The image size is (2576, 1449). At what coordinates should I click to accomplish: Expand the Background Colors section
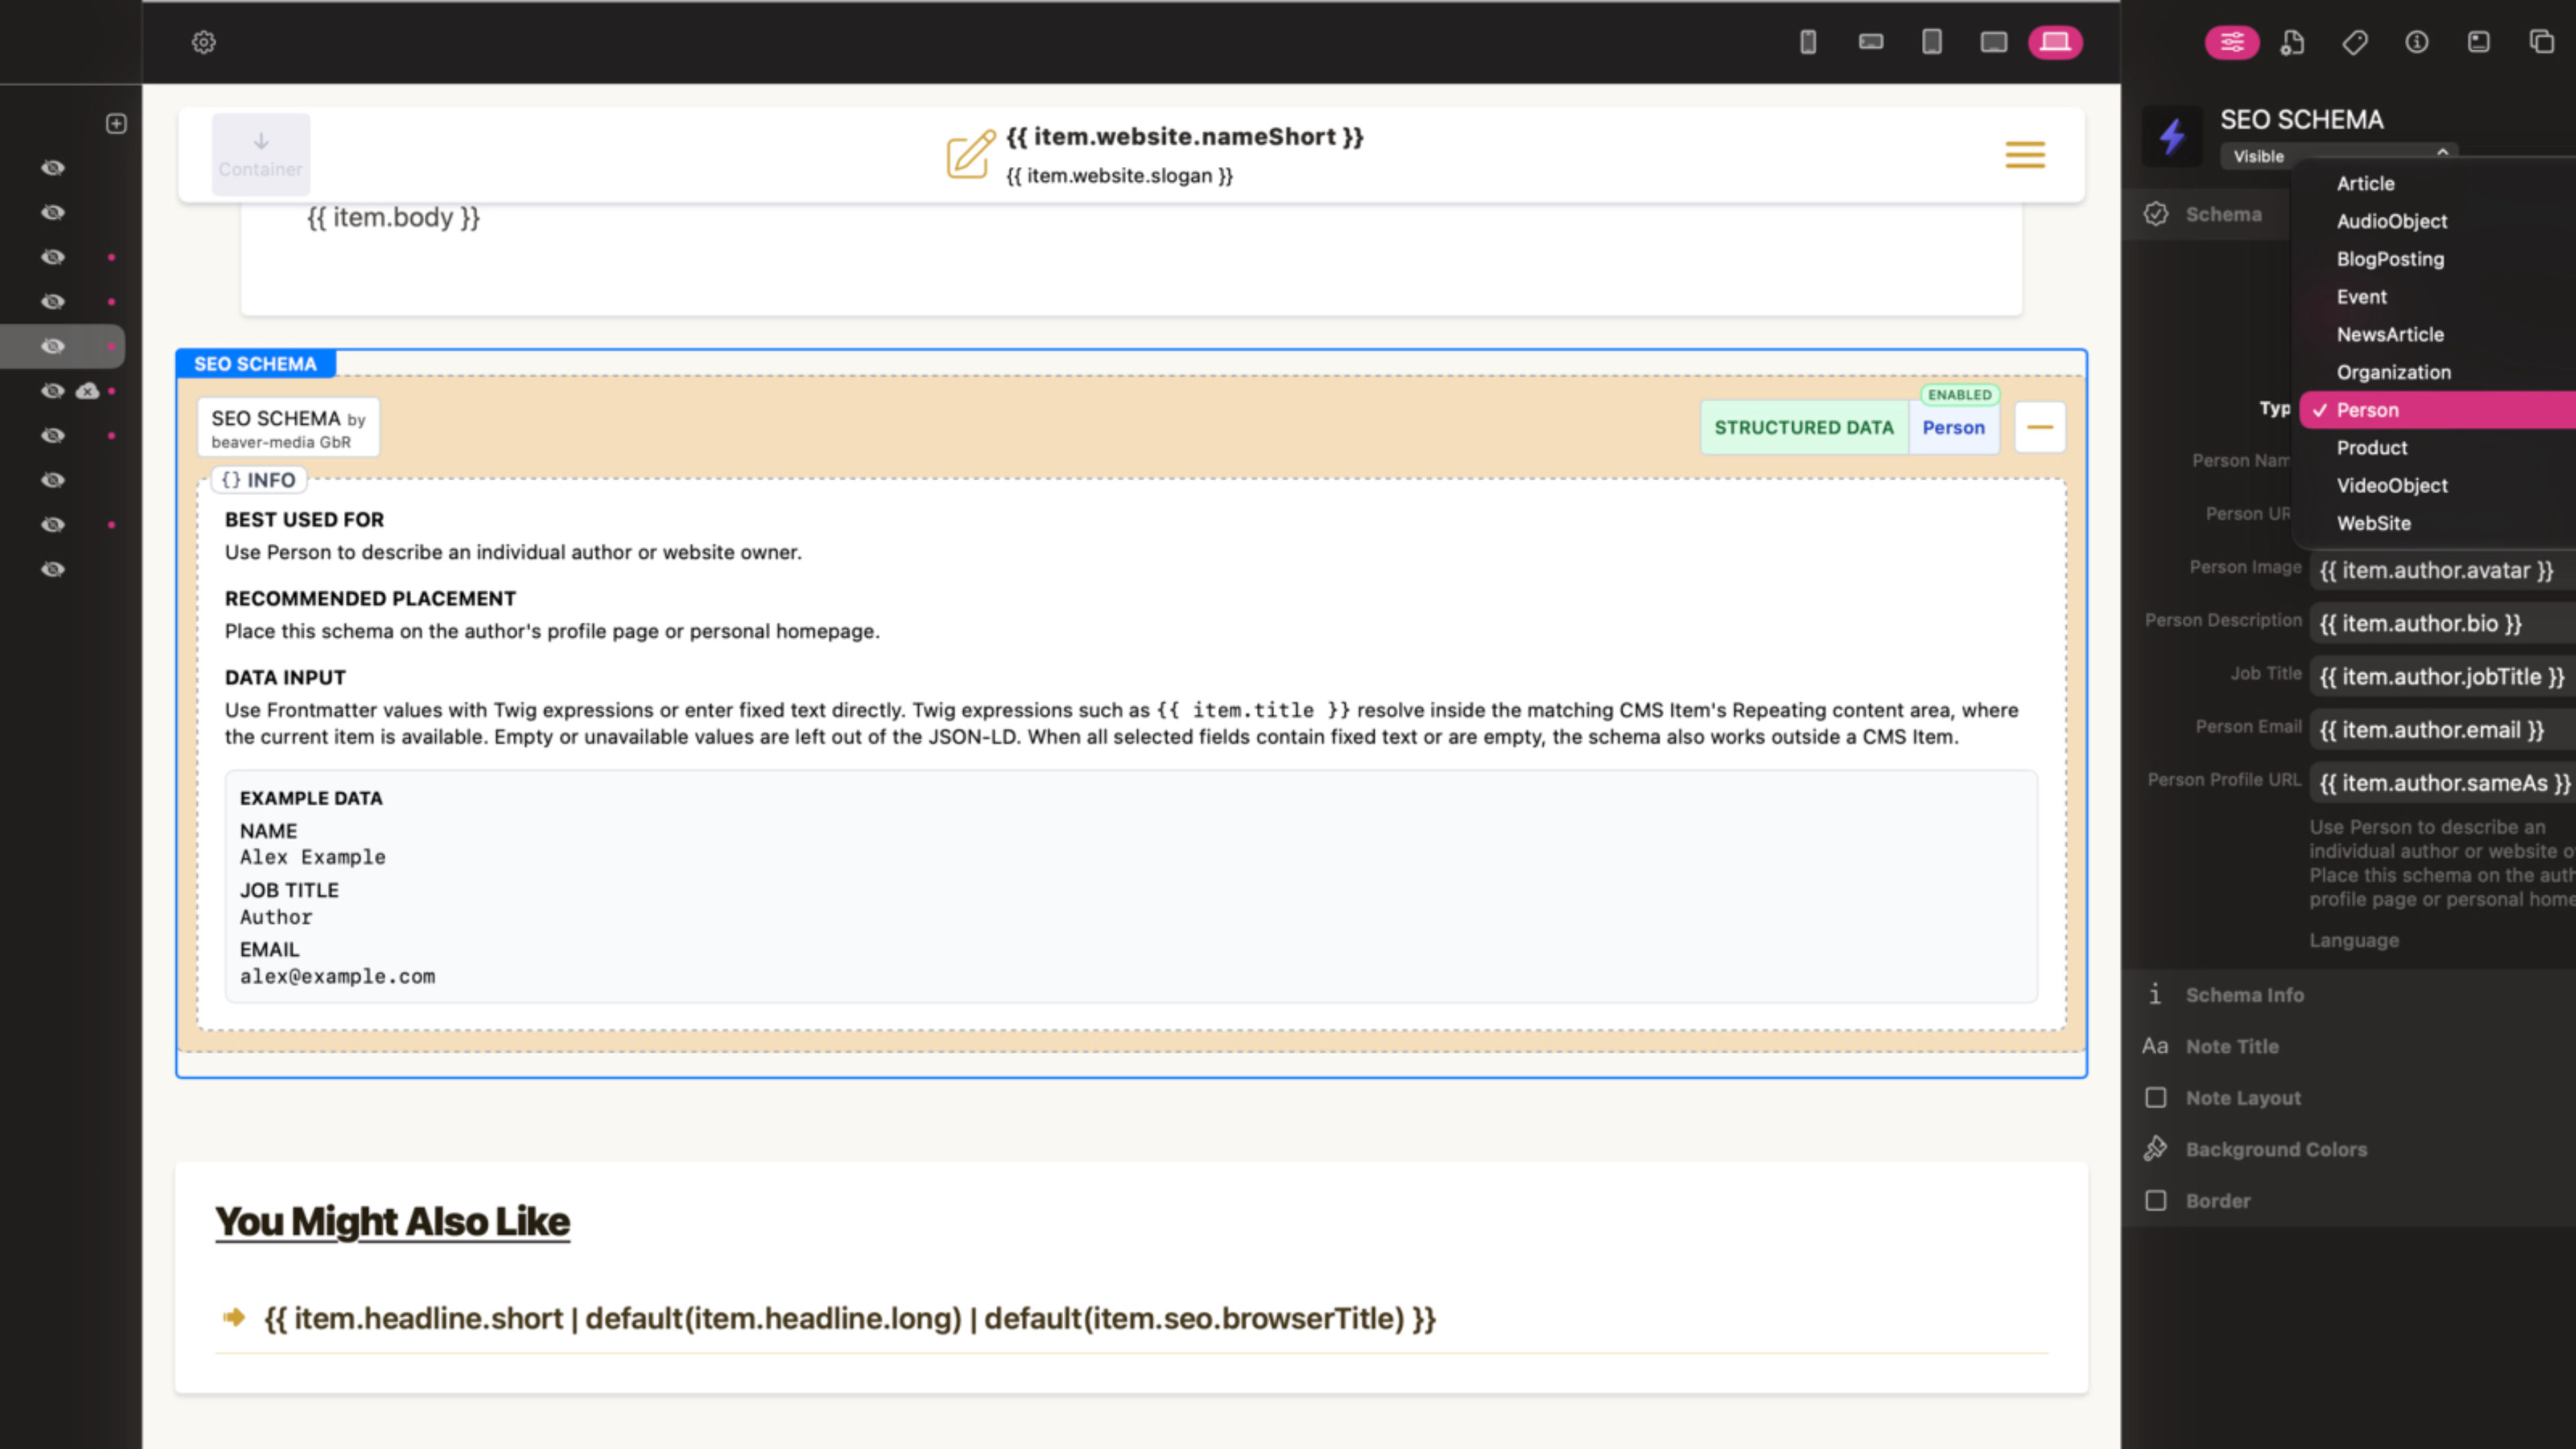pos(2349,1149)
